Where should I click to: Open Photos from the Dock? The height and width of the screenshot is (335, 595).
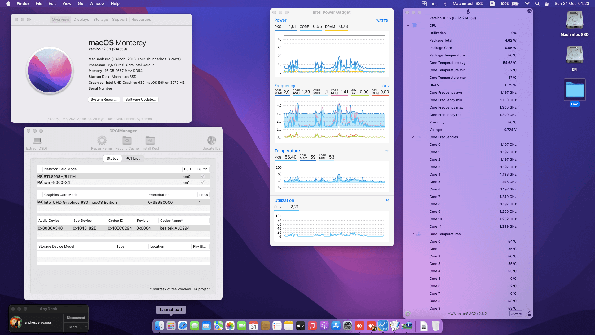[x=230, y=326]
